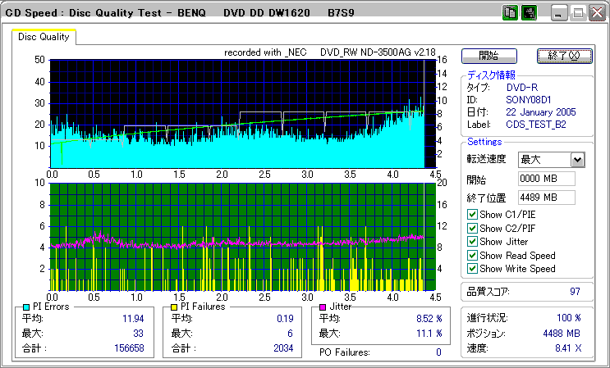Select the Disc Quality tab
The height and width of the screenshot is (368, 610).
(x=44, y=37)
